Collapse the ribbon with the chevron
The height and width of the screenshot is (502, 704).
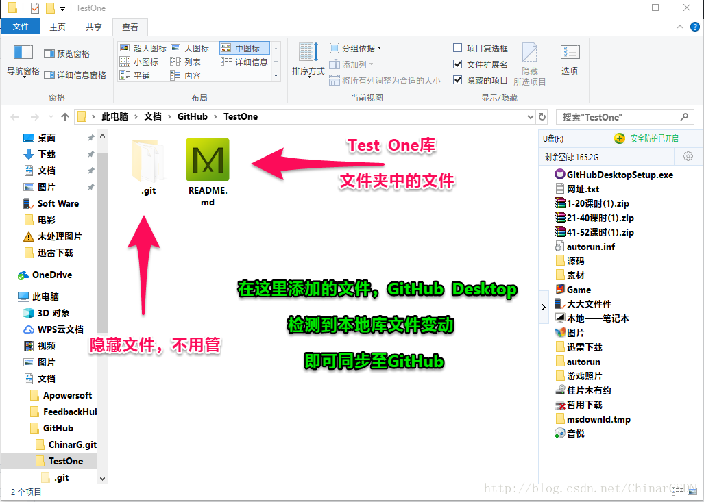point(680,27)
